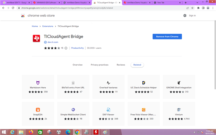
Task: Open the Simple WebSocket Client icon
Action: [73, 110]
